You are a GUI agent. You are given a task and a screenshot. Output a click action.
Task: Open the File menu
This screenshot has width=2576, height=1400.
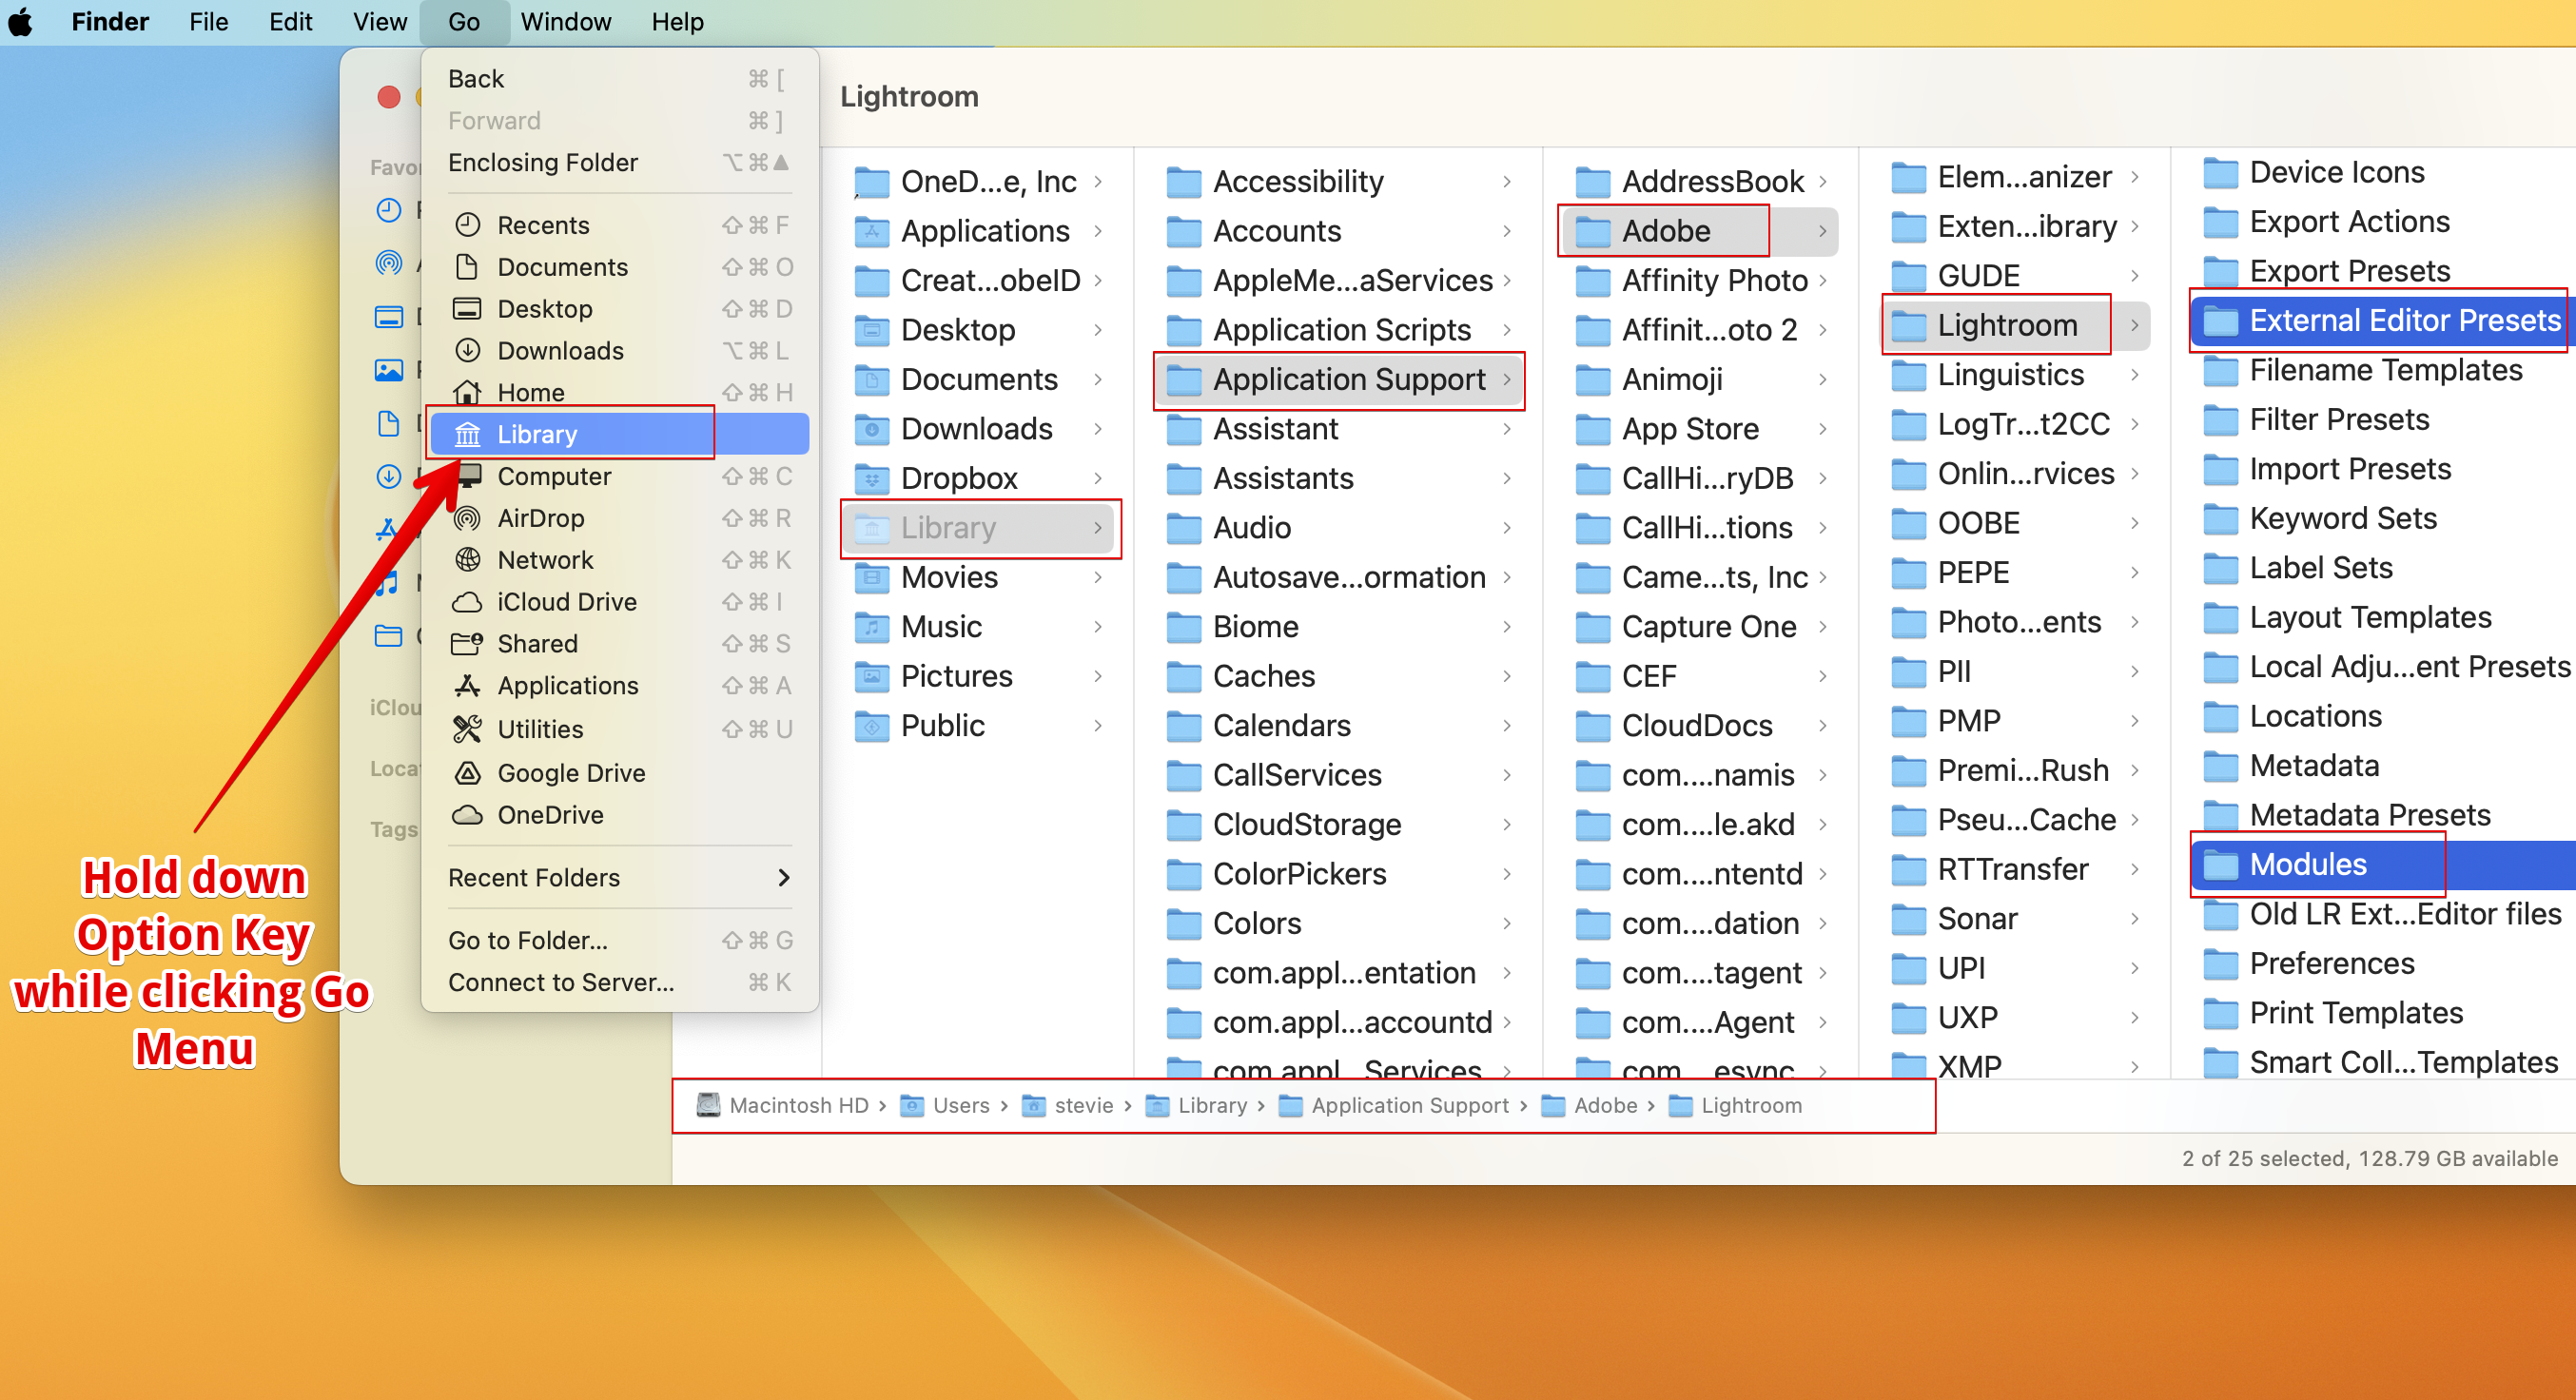coord(208,21)
